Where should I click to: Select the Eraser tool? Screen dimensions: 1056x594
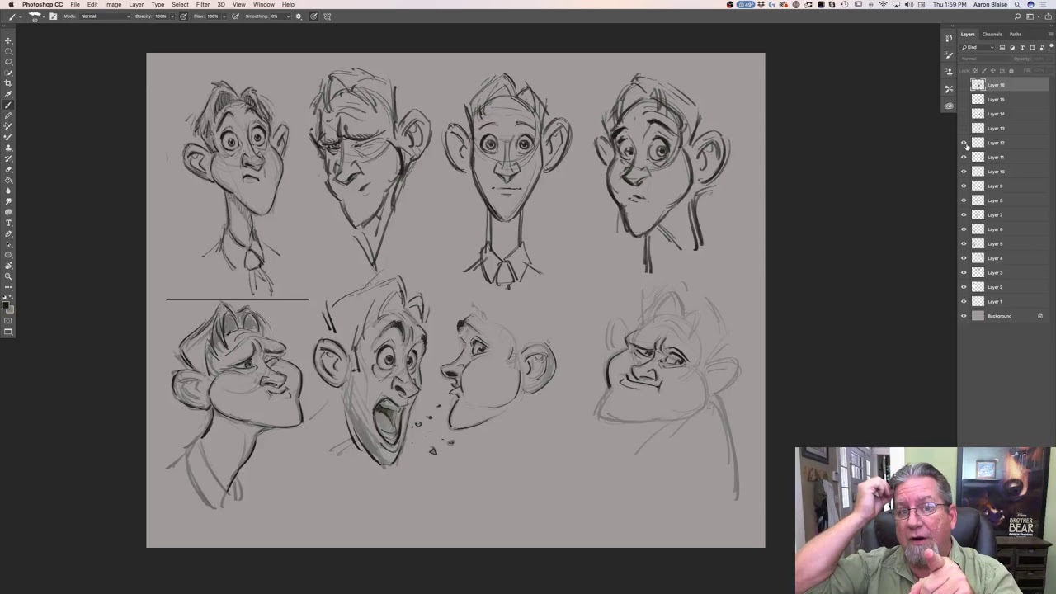coord(8,168)
